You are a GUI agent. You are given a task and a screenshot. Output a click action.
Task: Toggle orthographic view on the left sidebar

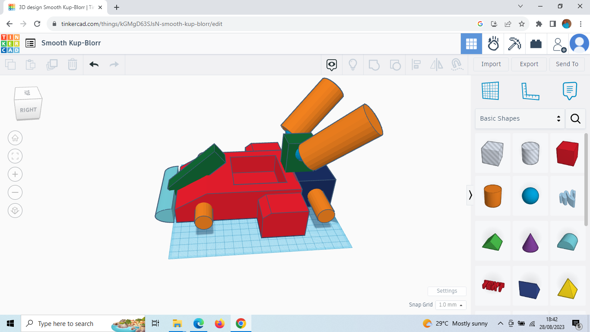(x=15, y=211)
